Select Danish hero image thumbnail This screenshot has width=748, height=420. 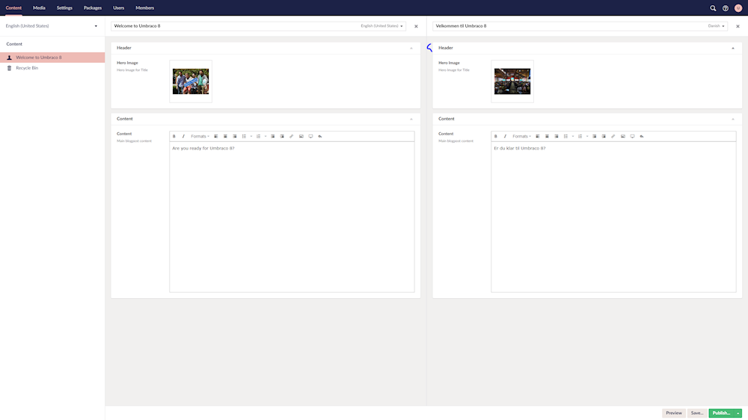[x=512, y=81]
